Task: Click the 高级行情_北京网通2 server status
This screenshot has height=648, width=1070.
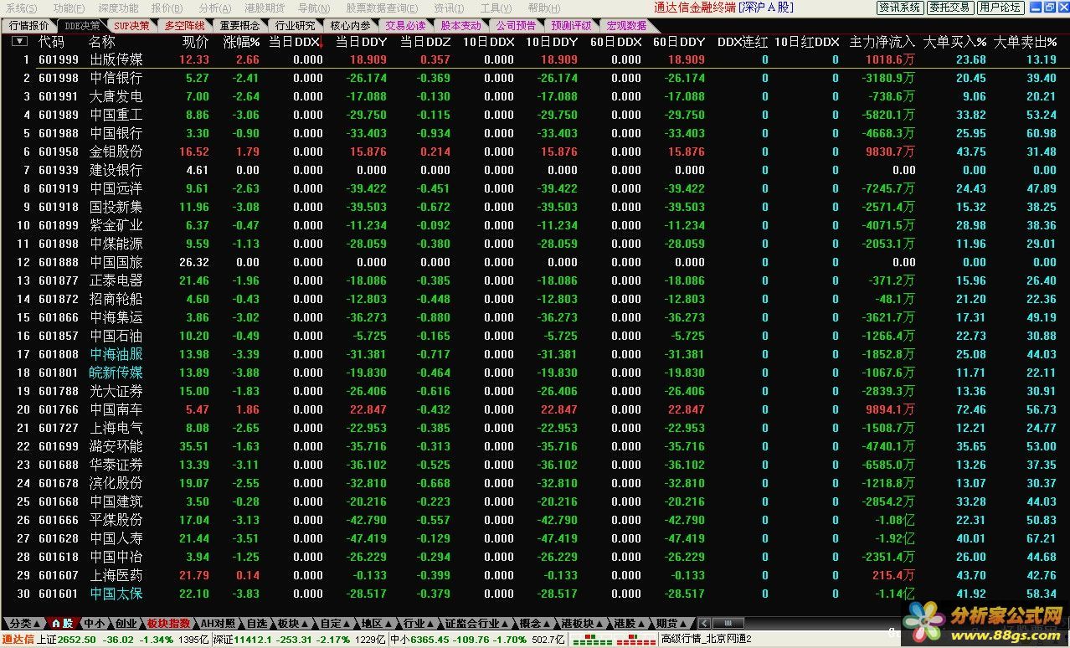Action: [708, 640]
